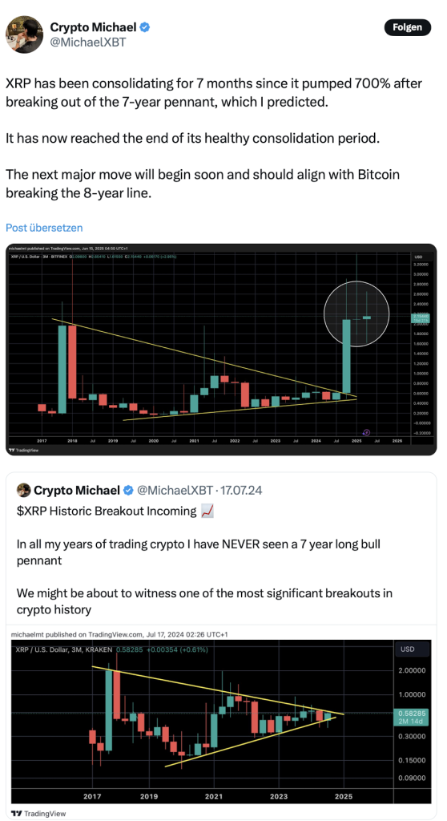Image resolution: width=447 pixels, height=821 pixels.
Task: Open Crypto Michael's profile avatar
Action: [x=24, y=34]
